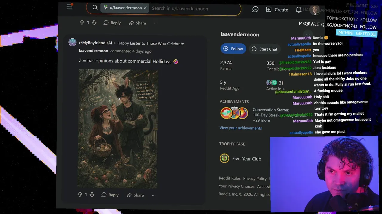Screen dimensions: 382x214
Task: Share the Zev Easter comment
Action: pyautogui.click(x=135, y=195)
